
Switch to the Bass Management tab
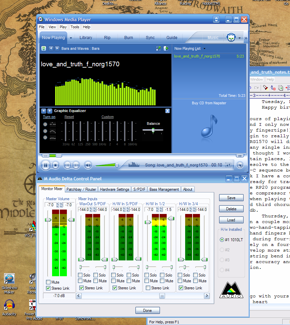pos(164,189)
